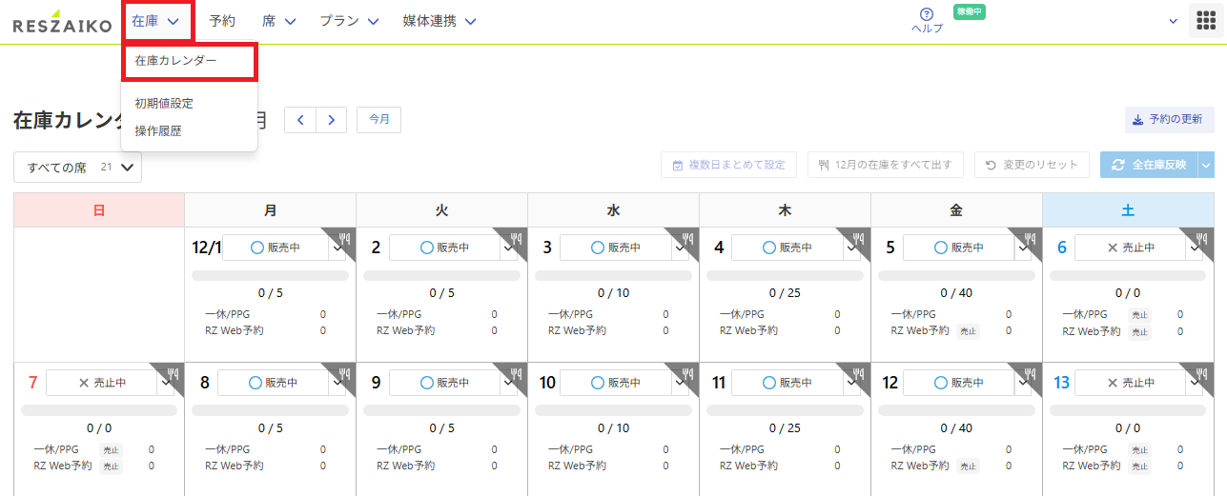Click 0 / 25 stock count on day 4

click(x=785, y=293)
